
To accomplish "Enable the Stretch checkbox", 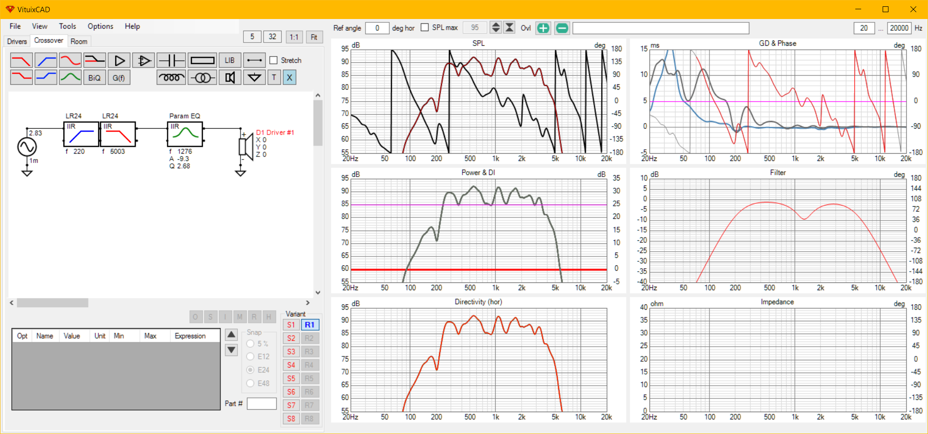I will coord(274,60).
